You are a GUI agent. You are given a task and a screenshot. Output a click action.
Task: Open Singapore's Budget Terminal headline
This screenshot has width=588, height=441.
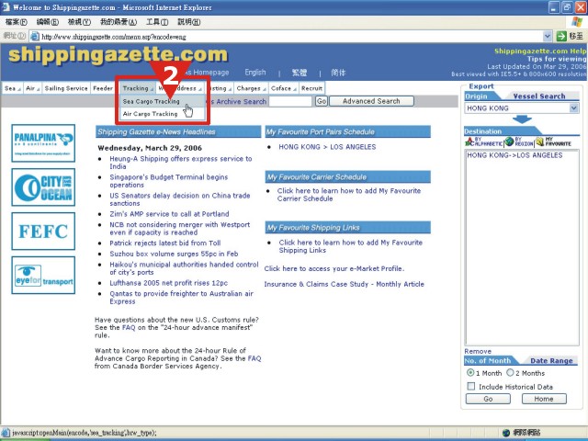pos(169,181)
